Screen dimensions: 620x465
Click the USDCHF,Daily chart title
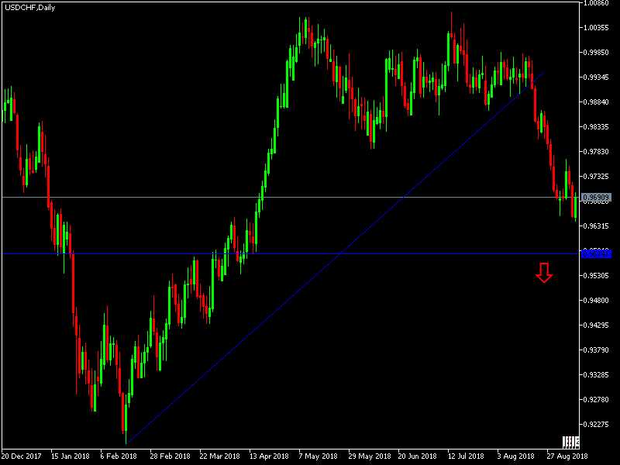30,8
